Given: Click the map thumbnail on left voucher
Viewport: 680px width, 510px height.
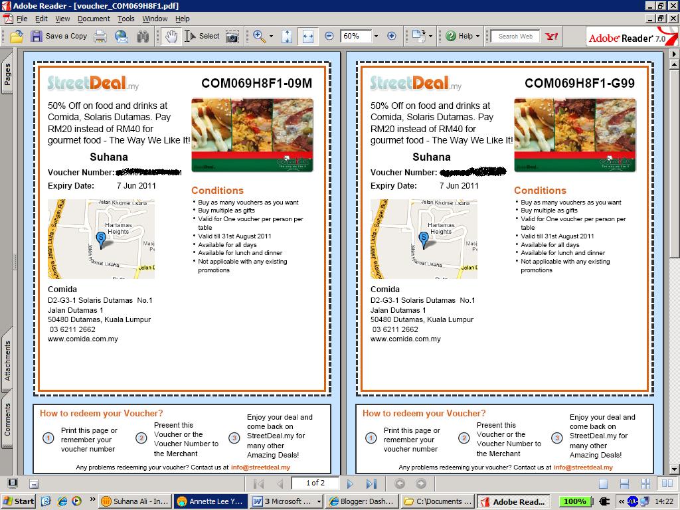Looking at the screenshot, I should point(101,239).
